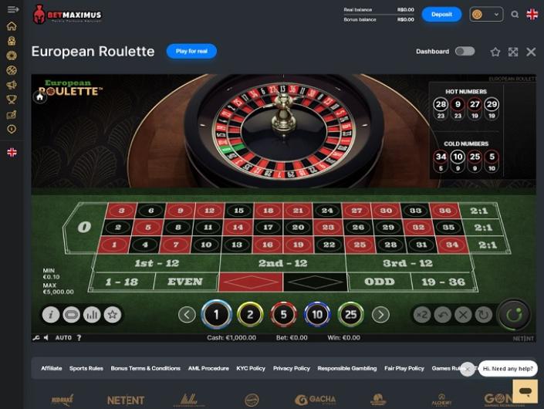Open favourite bets star in game

point(113,315)
